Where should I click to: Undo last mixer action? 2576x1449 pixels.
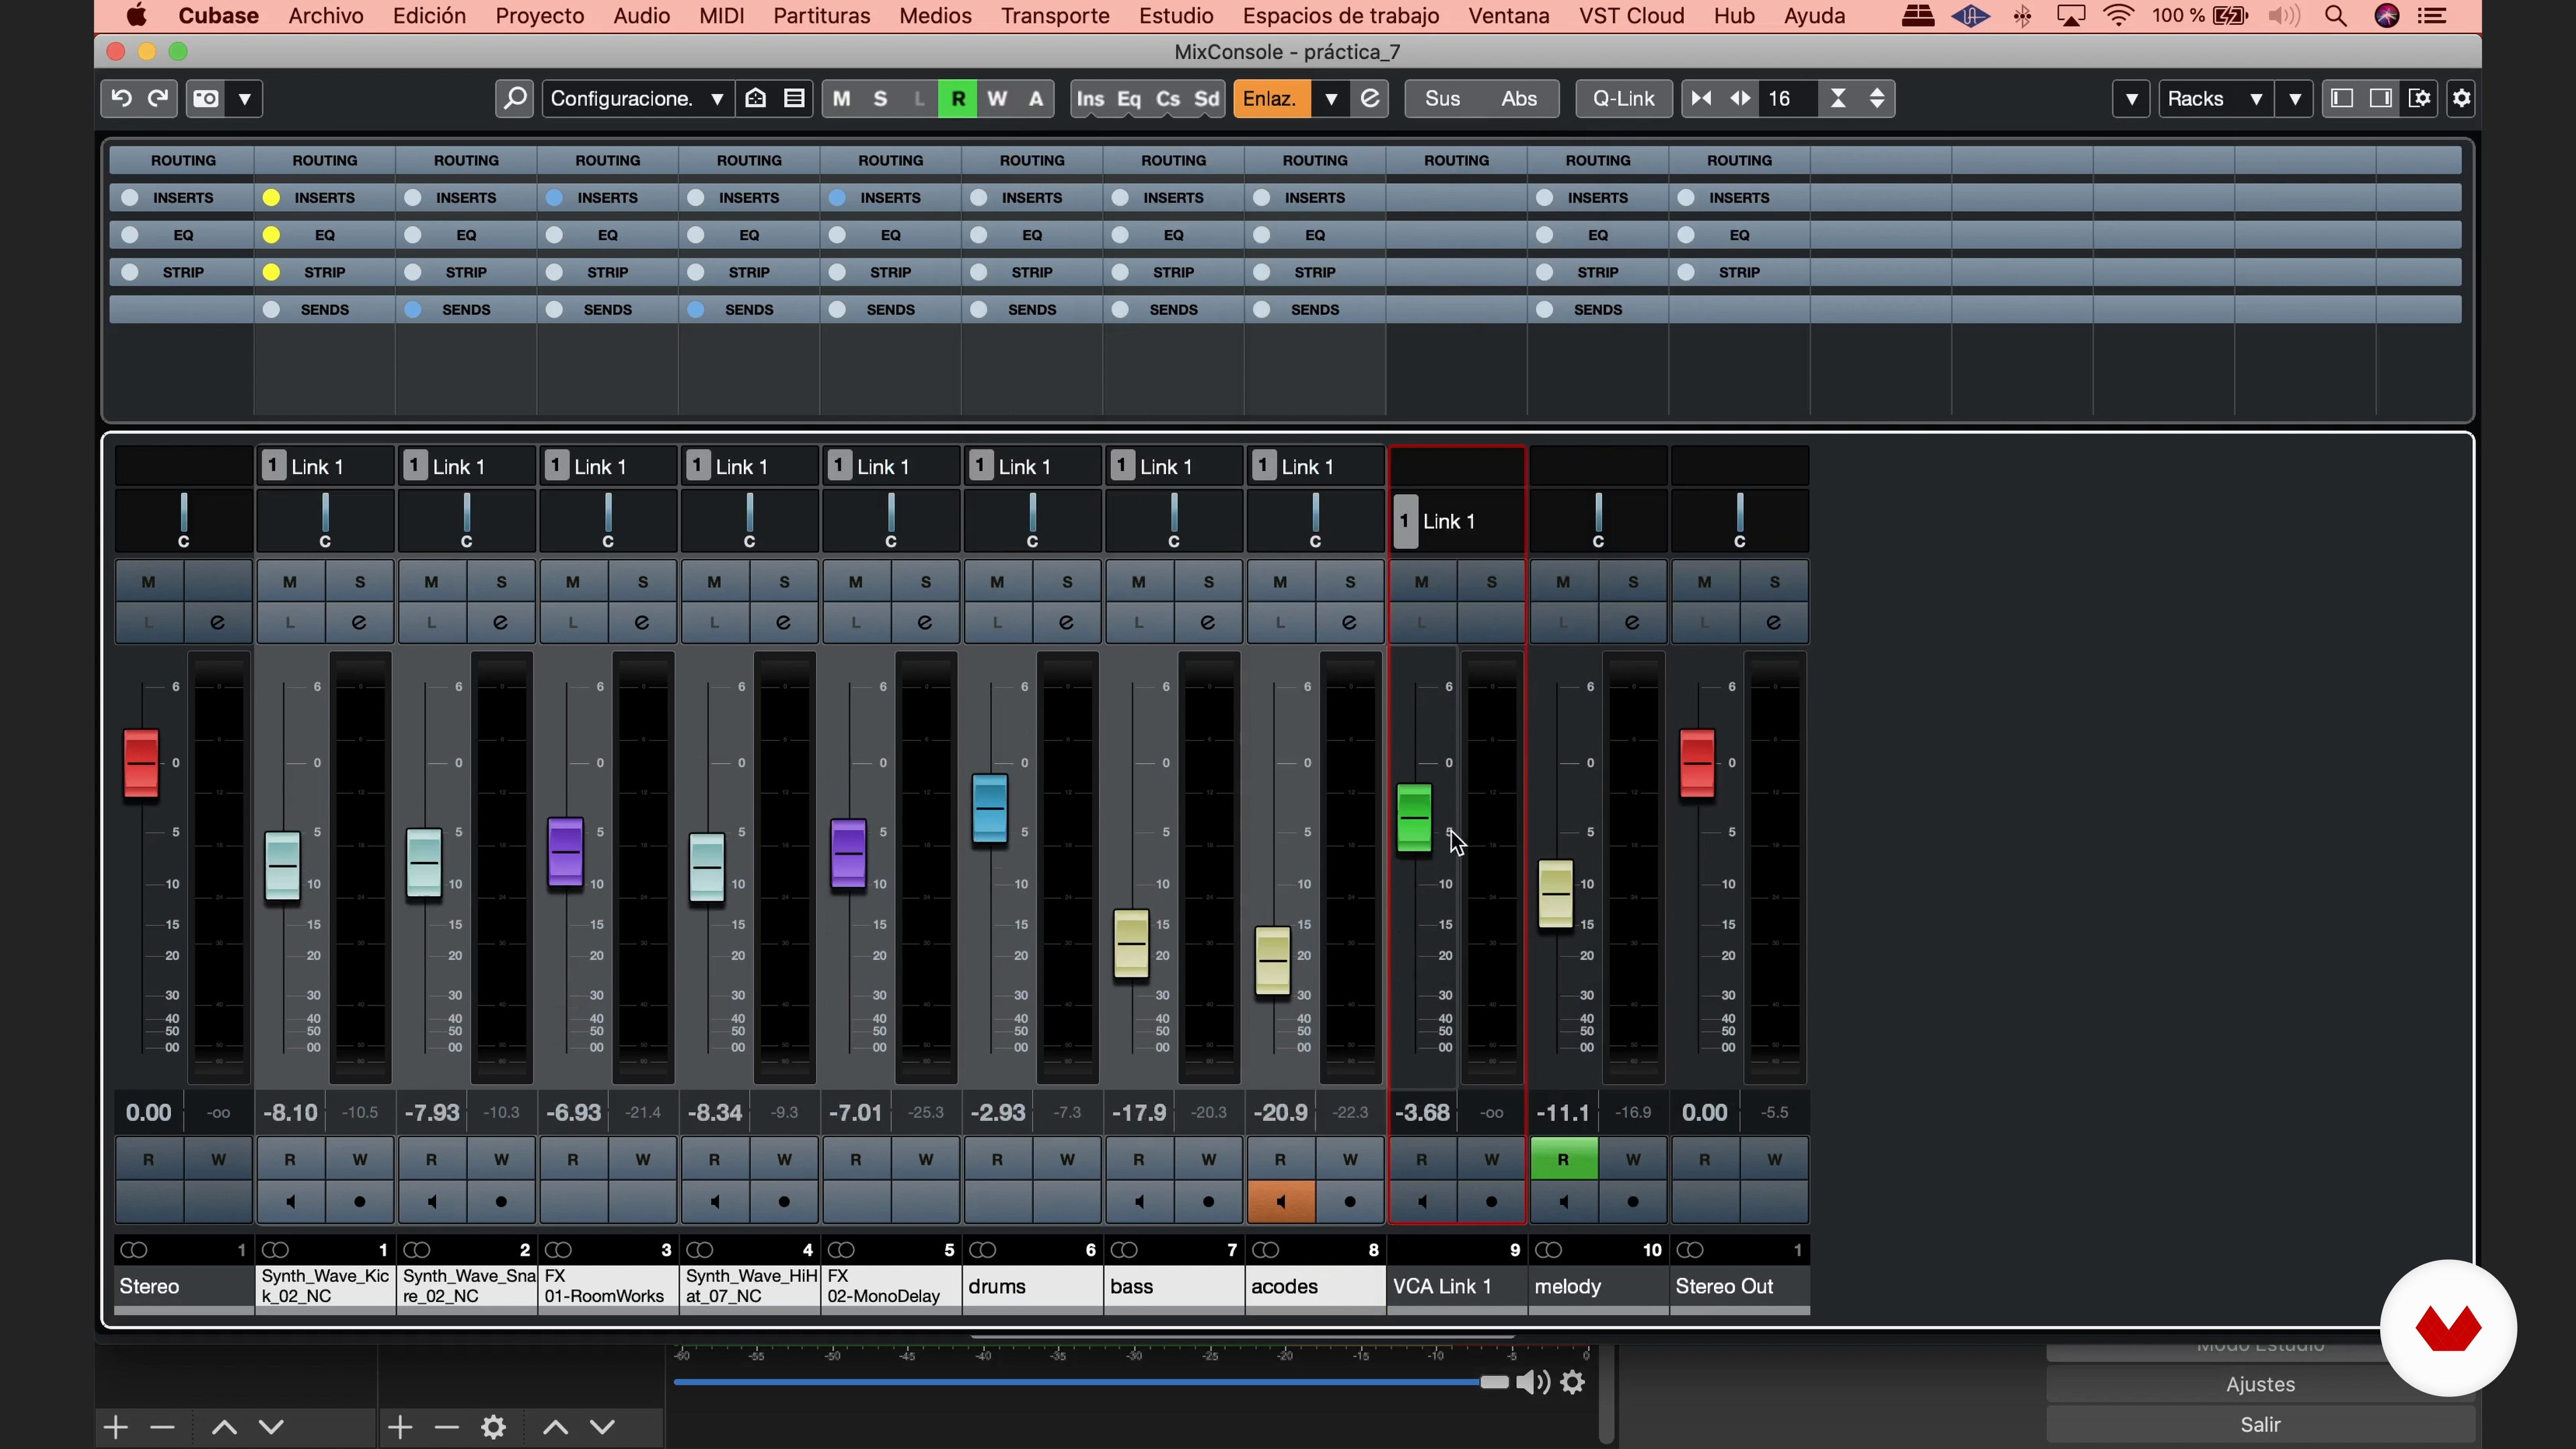click(x=121, y=98)
